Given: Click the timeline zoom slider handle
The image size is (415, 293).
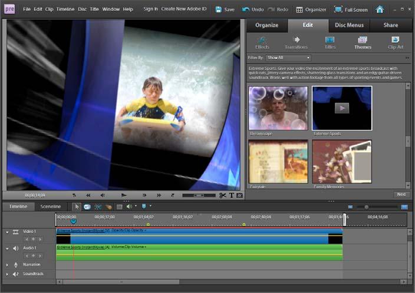Looking at the screenshot, I should click(366, 207).
